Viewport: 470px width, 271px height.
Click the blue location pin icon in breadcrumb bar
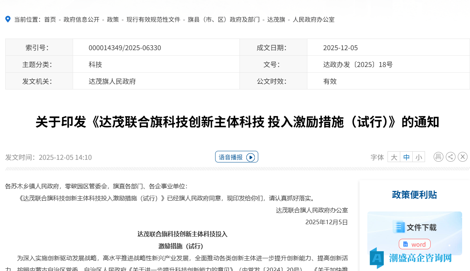7,19
